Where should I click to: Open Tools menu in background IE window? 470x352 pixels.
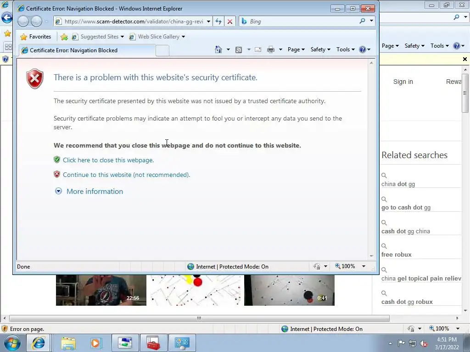[439, 46]
